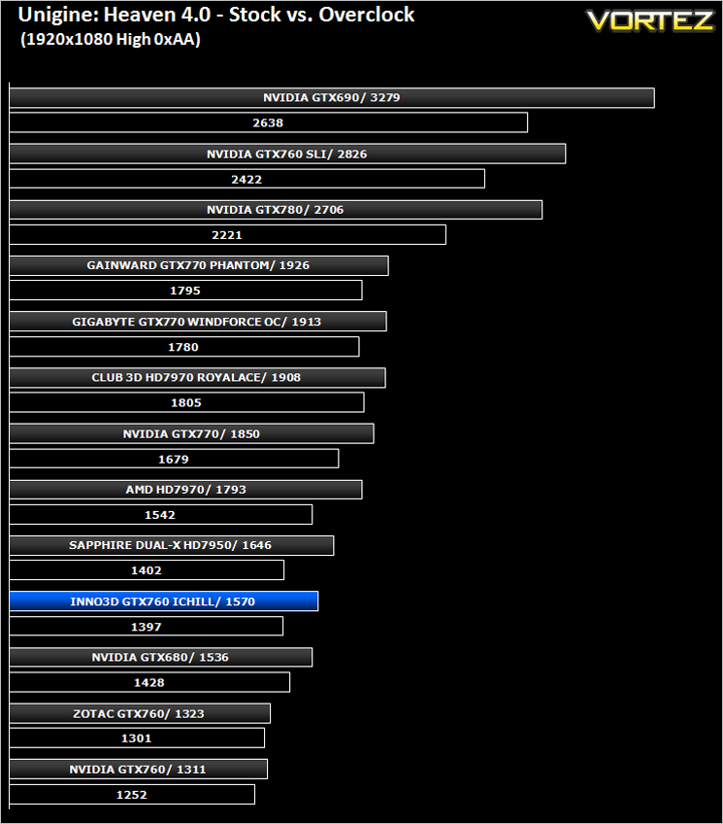Viewport: 723px width, 824px height.
Task: Select the bar with value 1301
Action: [x=137, y=738]
